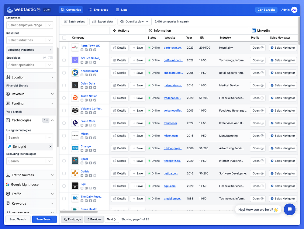This screenshot has height=229, width=304.
Task: Open the Admin AW avatar
Action: click(x=294, y=10)
